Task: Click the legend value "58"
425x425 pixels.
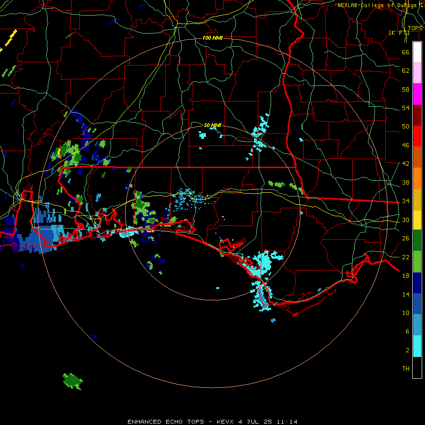Action: click(x=406, y=89)
